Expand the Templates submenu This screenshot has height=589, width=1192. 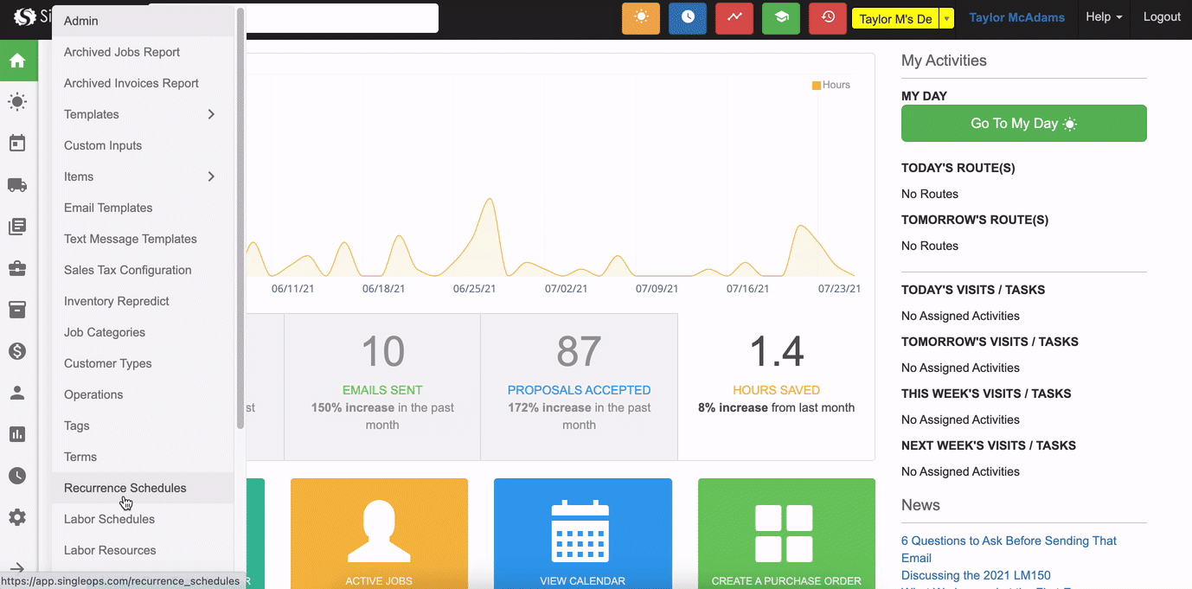[211, 114]
